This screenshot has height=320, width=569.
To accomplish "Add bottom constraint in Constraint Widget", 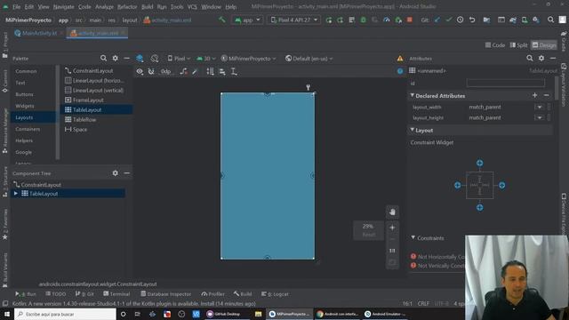I will [x=480, y=207].
